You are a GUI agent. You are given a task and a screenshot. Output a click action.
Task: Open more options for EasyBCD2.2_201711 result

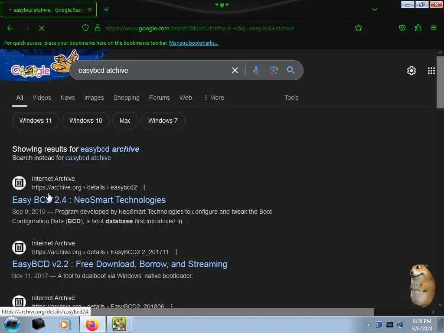pos(176,252)
